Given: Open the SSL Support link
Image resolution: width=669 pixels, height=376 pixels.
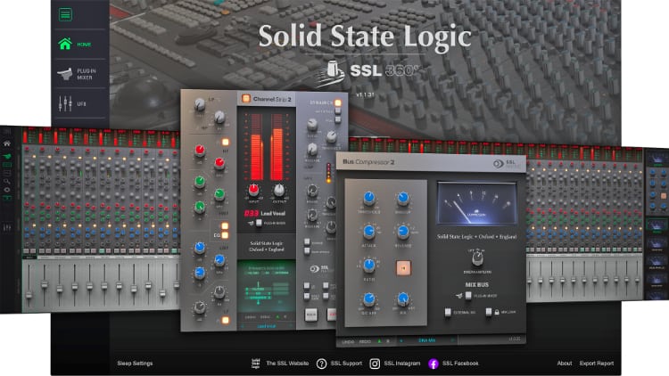Looking at the screenshot, I should point(346,364).
